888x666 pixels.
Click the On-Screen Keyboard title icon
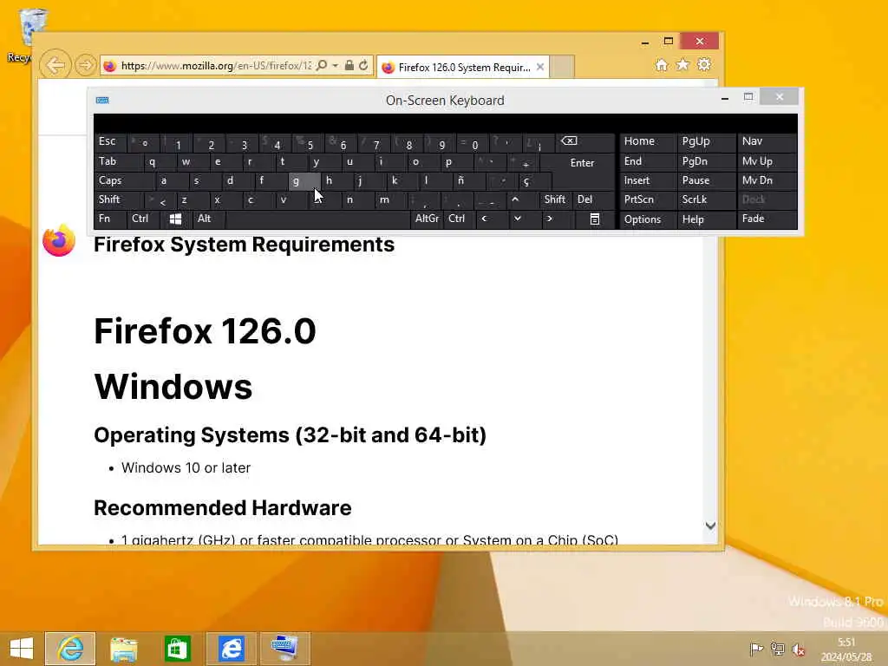(x=102, y=101)
